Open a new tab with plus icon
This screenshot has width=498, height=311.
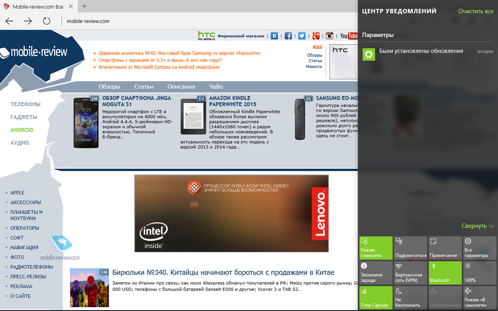click(84, 6)
